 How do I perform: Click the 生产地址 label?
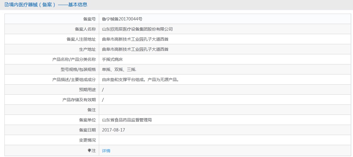(88, 49)
